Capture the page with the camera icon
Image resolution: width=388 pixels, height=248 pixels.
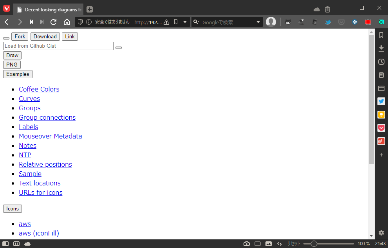coord(246,244)
